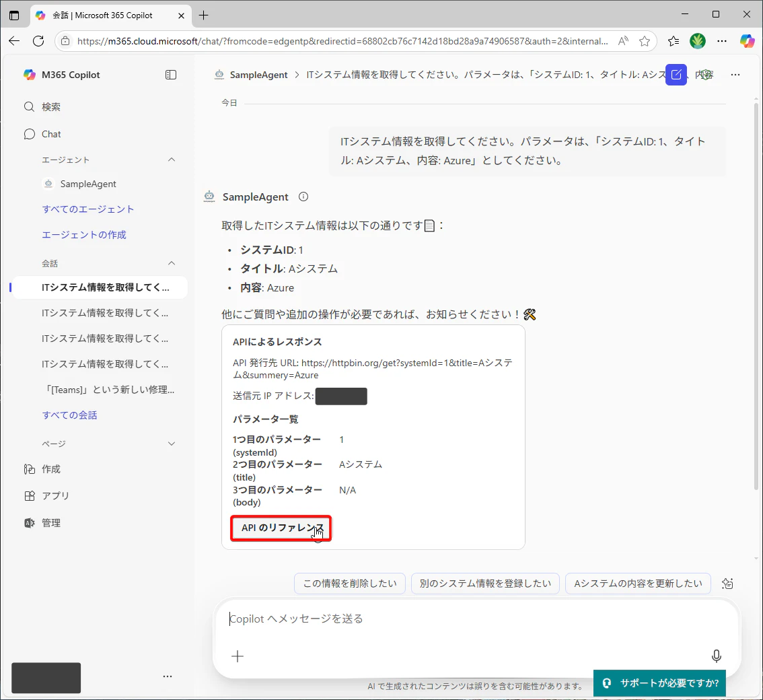Image resolution: width=763 pixels, height=700 pixels.
Task: Click the M365 Copilot logo
Action: [30, 75]
